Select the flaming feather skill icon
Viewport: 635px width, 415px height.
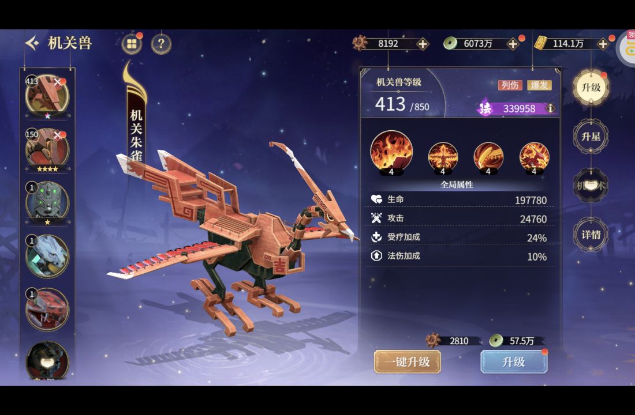pos(488,157)
